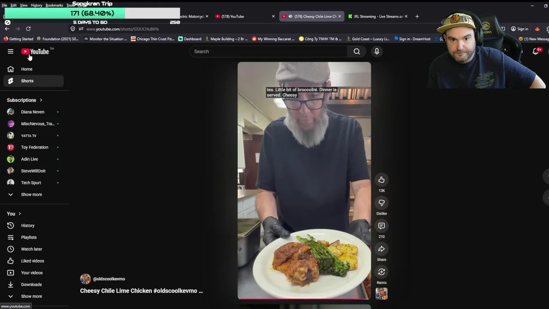Open the File menu
This screenshot has height=309, width=549.
4,5
